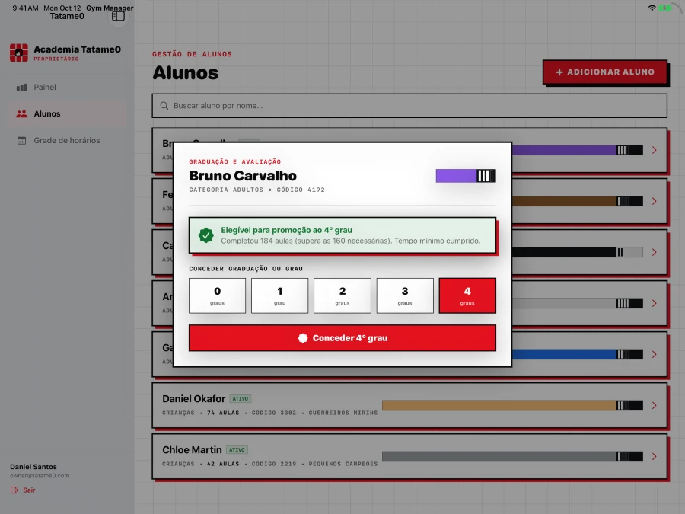Focus the Buscar aluno search field

tap(409, 106)
